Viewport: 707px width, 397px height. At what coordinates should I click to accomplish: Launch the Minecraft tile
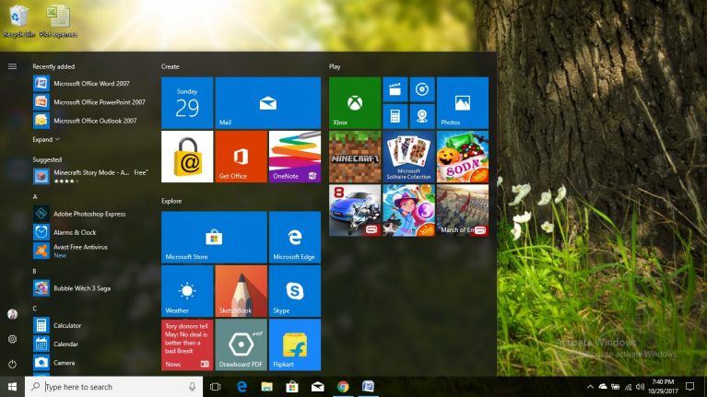[355, 157]
